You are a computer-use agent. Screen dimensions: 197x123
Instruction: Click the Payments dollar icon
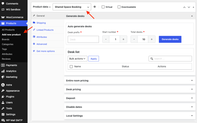(3, 65)
